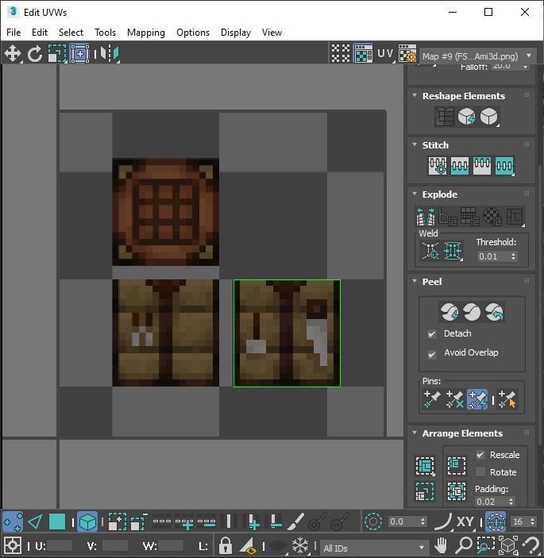Click the Weld Threshold spinner arrows

pyautogui.click(x=513, y=256)
